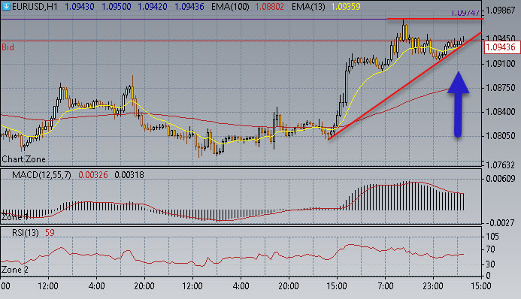The height and width of the screenshot is (299, 521).
Task: Click the 23:00 time axis marker
Action: [433, 285]
